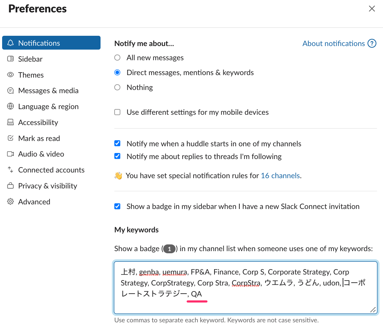Open the Mark as read preferences
Image resolution: width=383 pixels, height=328 pixels.
[39, 138]
